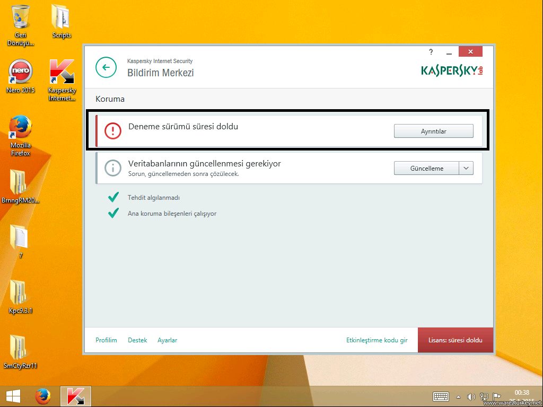Screen dimensions: 543x407
Task: Open the Destek support link
Action: coord(137,340)
